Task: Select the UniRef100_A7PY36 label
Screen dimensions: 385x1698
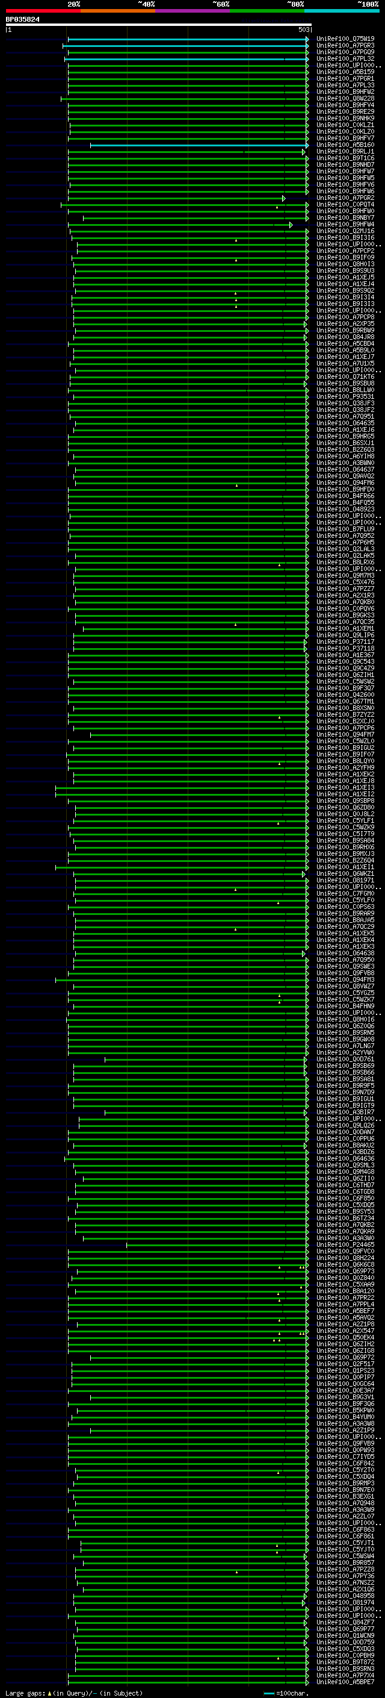Action: point(345,1576)
